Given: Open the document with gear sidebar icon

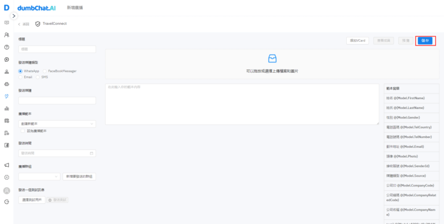Looking at the screenshot, I should coord(6,133).
